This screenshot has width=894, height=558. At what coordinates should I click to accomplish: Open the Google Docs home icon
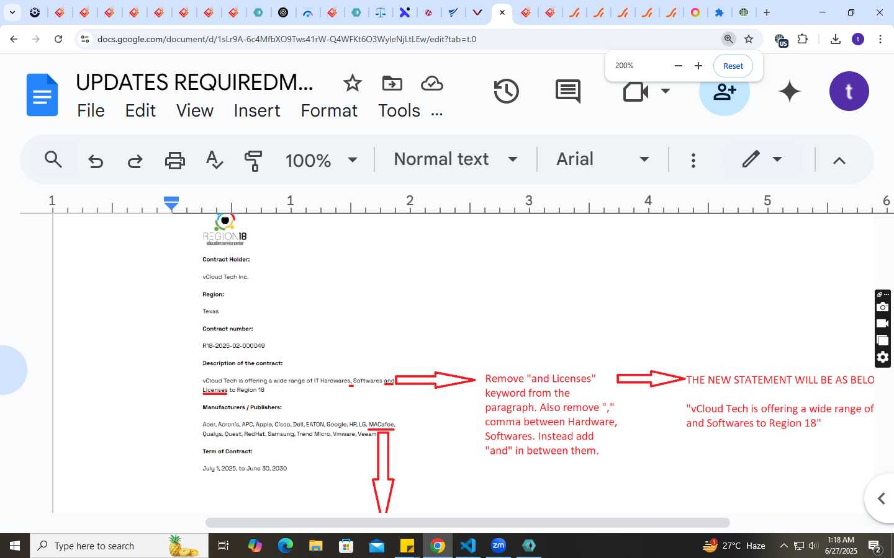click(x=42, y=95)
